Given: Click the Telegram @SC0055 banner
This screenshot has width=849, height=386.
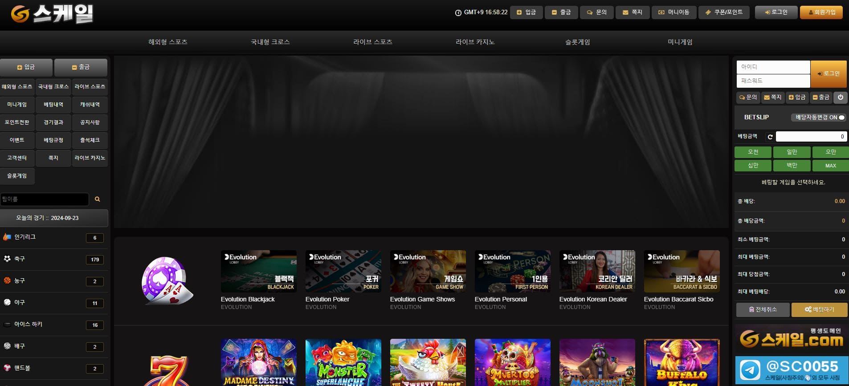Looking at the screenshot, I should tap(792, 370).
